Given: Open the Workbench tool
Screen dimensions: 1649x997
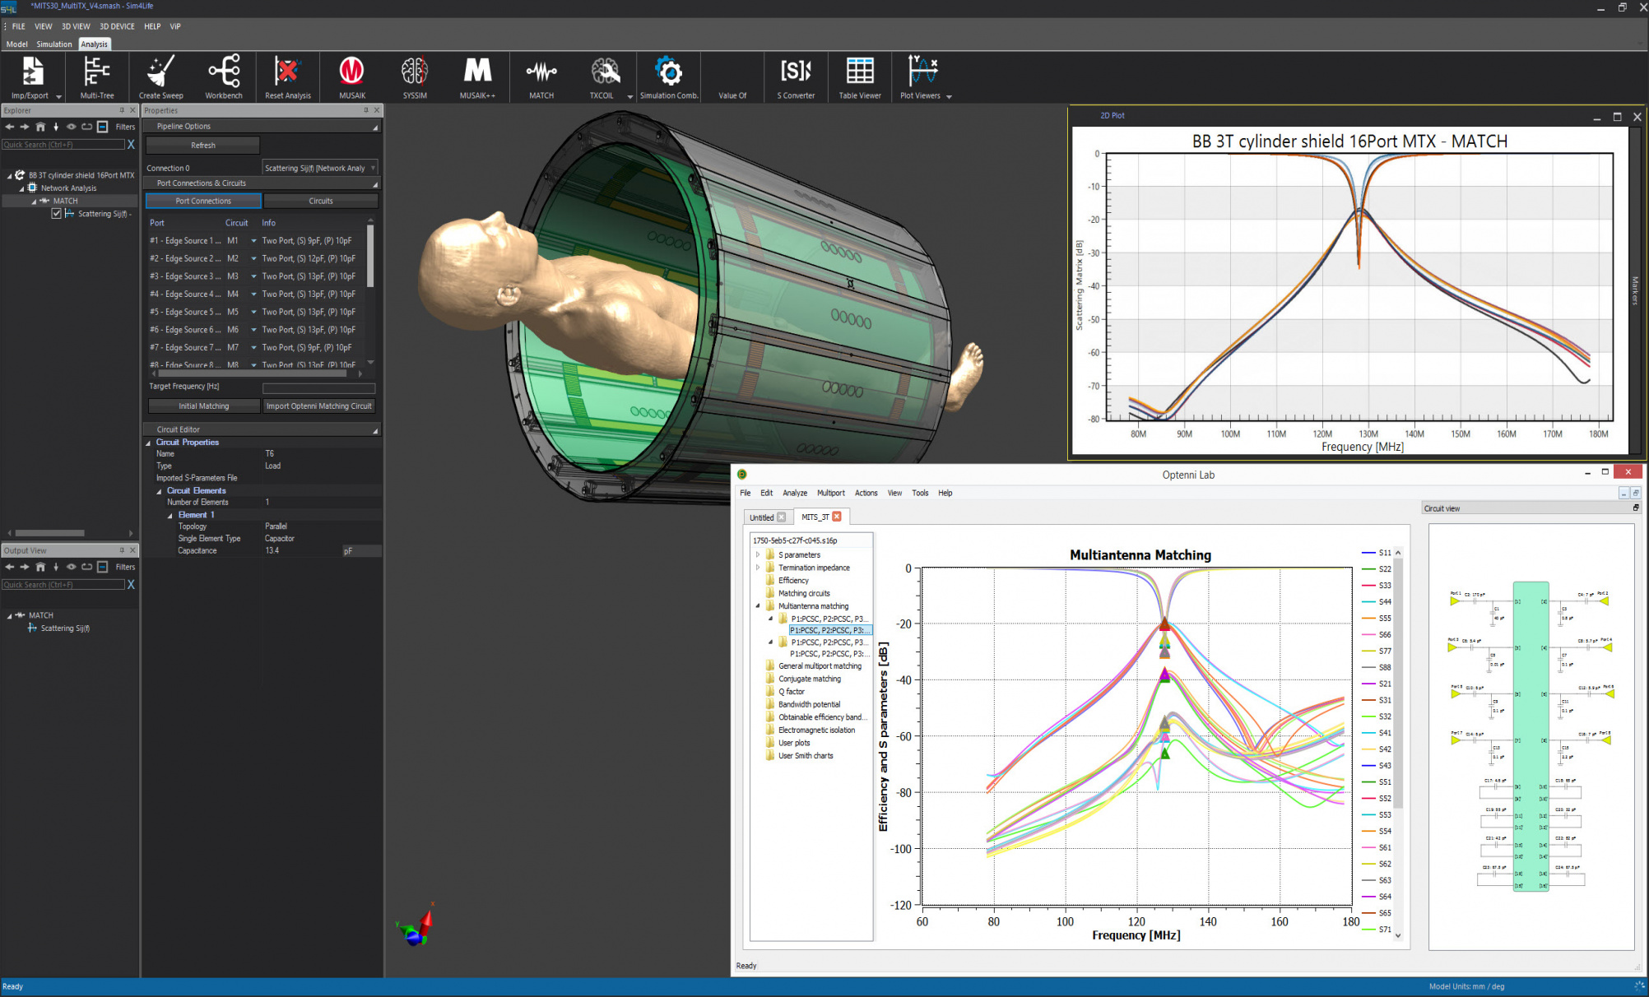Looking at the screenshot, I should coord(223,76).
